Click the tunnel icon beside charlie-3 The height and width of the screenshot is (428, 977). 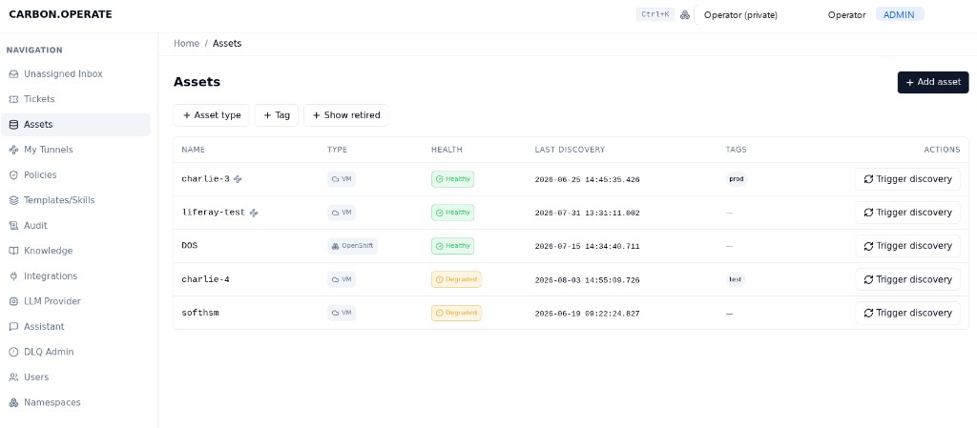pos(238,179)
